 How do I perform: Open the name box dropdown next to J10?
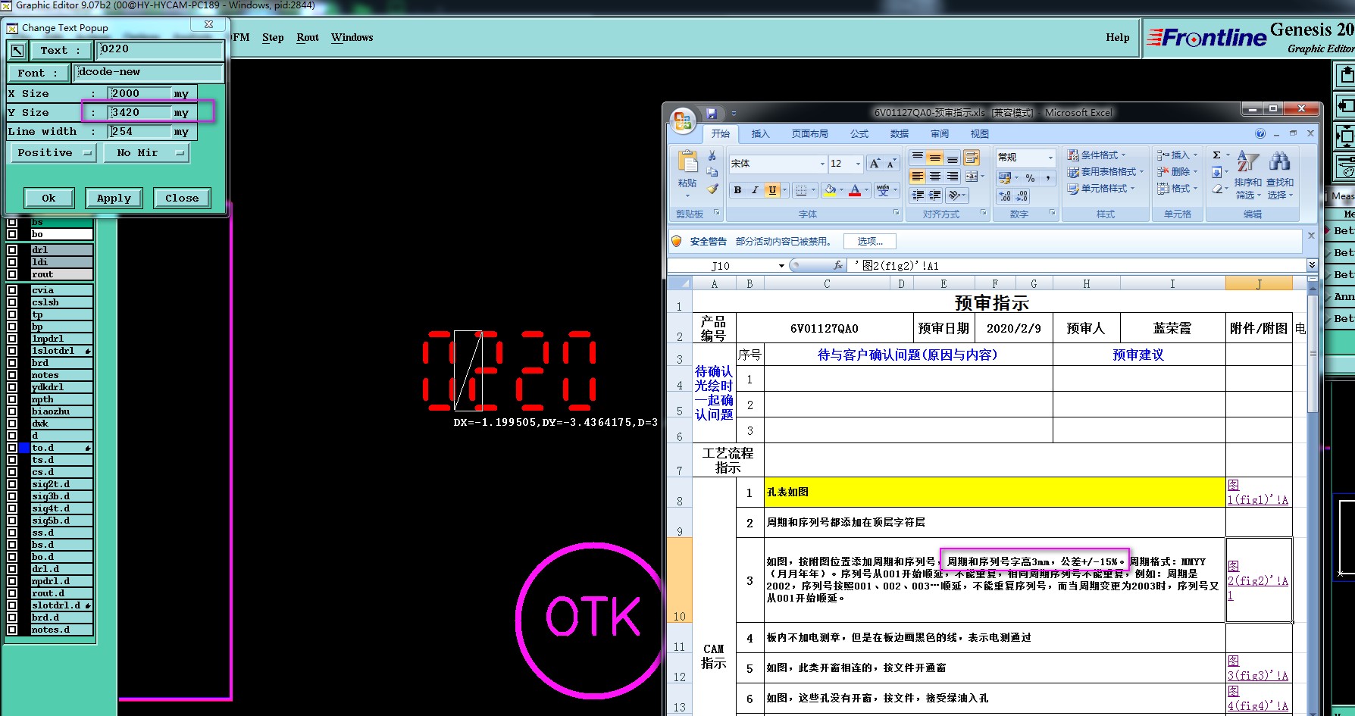781,266
